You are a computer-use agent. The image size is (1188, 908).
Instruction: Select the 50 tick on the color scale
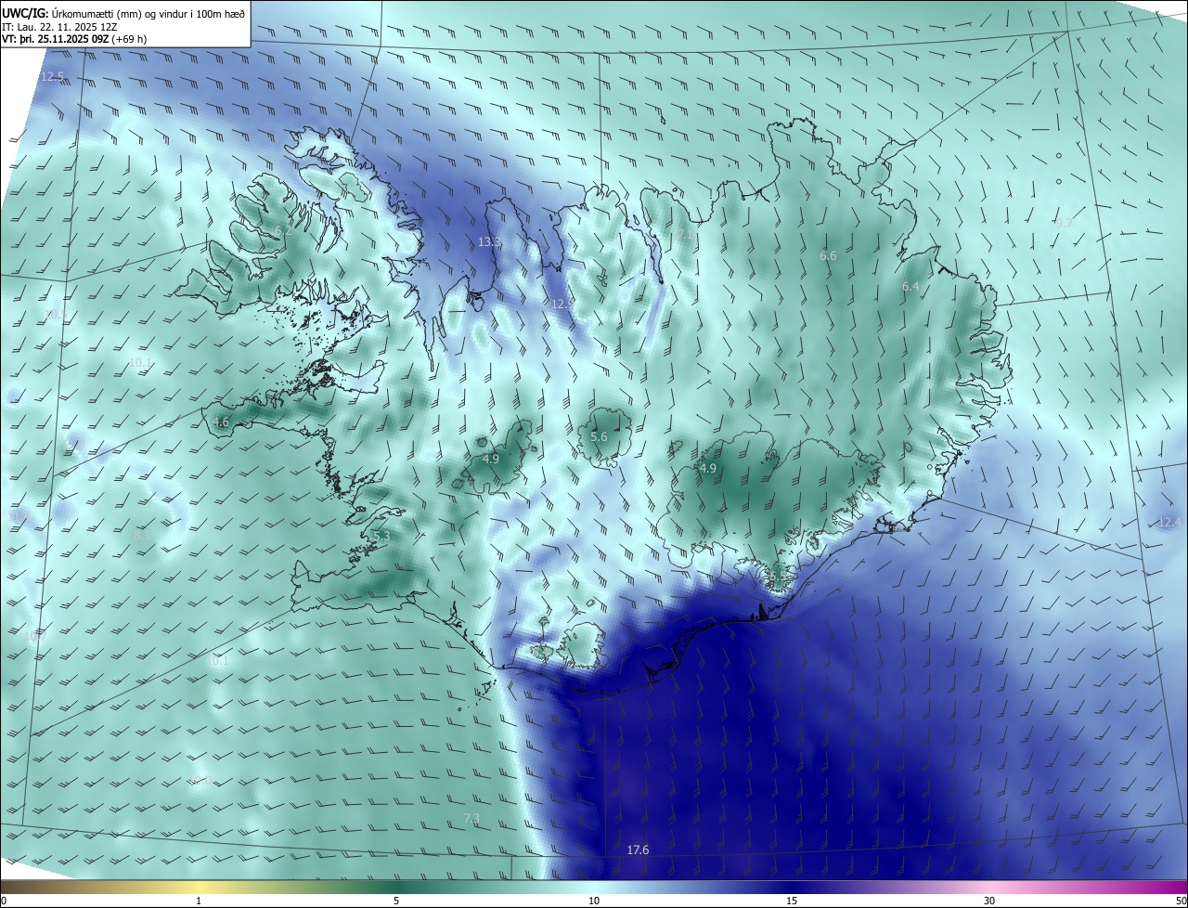(x=1181, y=902)
